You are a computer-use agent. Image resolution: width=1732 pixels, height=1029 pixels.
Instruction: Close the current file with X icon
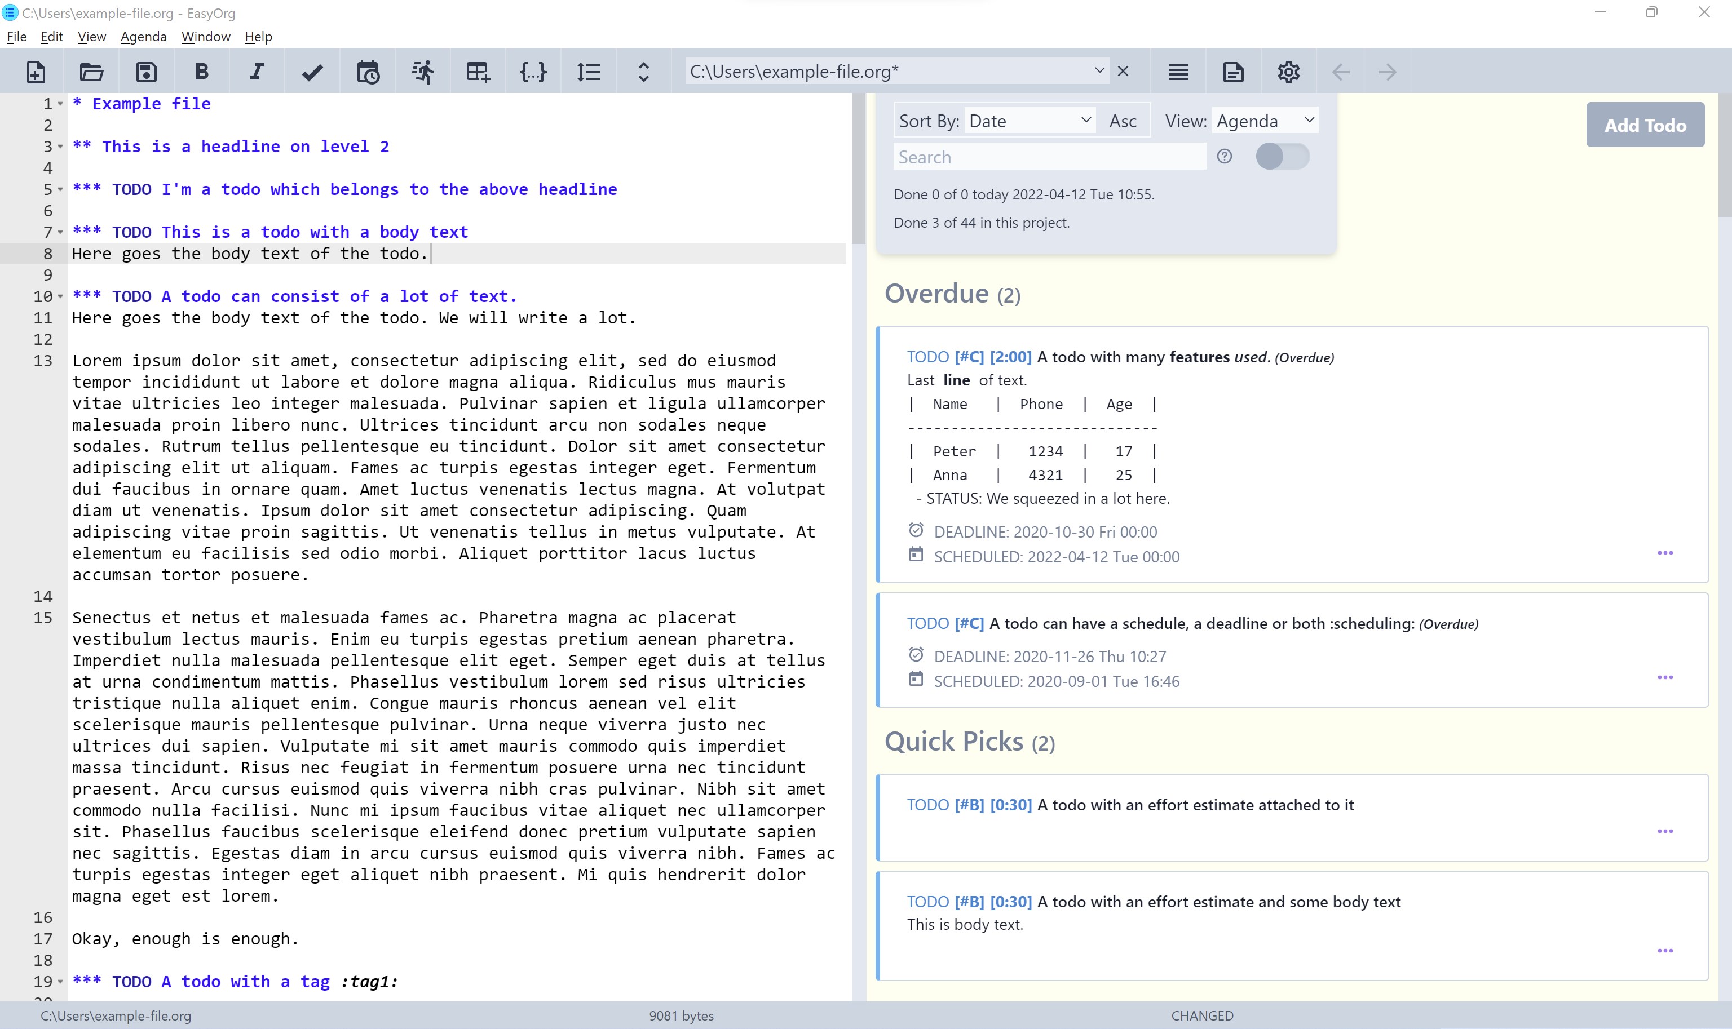[1123, 71]
